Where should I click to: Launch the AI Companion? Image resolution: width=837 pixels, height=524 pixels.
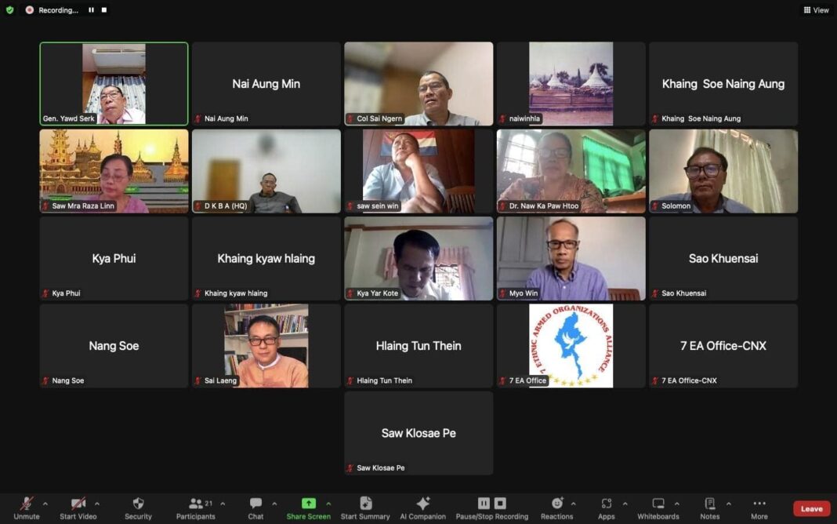(x=423, y=504)
